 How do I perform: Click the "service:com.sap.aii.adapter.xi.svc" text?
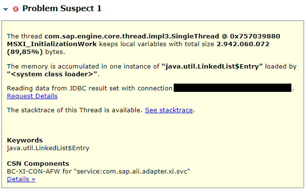tap(132, 171)
